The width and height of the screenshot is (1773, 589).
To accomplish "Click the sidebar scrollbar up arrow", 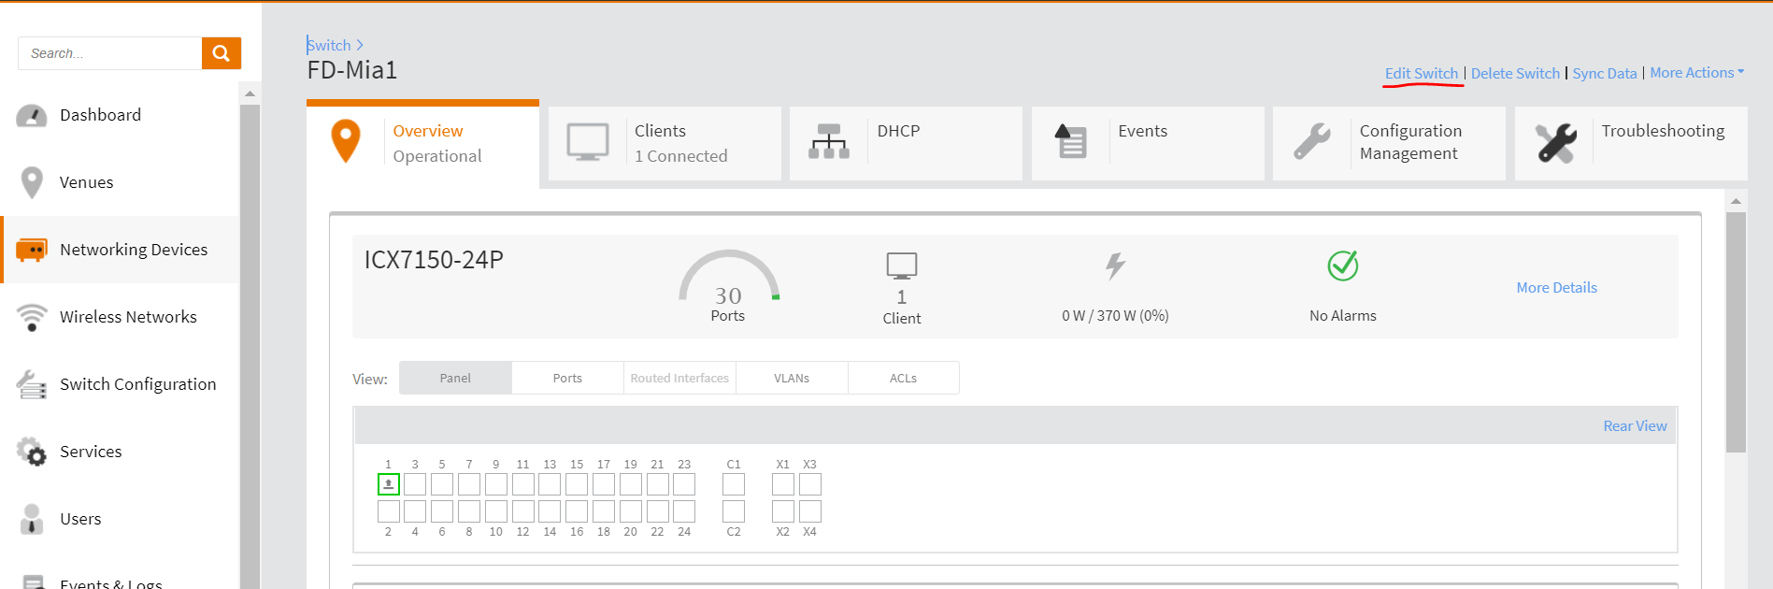I will pos(250,93).
